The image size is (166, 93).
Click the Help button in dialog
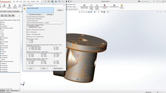click(31, 68)
